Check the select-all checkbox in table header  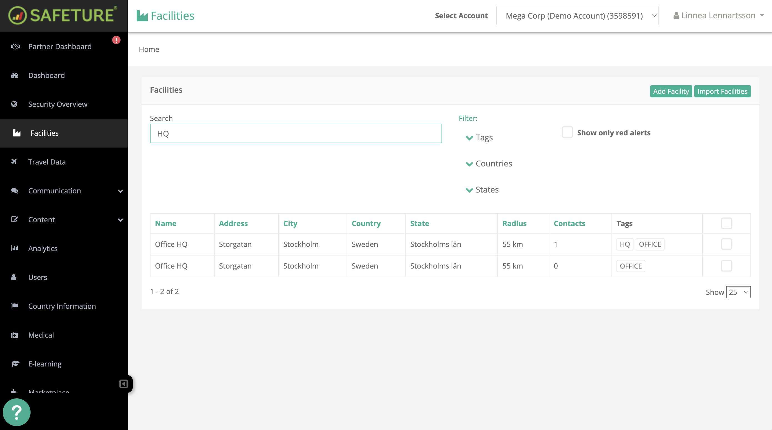coord(726,223)
